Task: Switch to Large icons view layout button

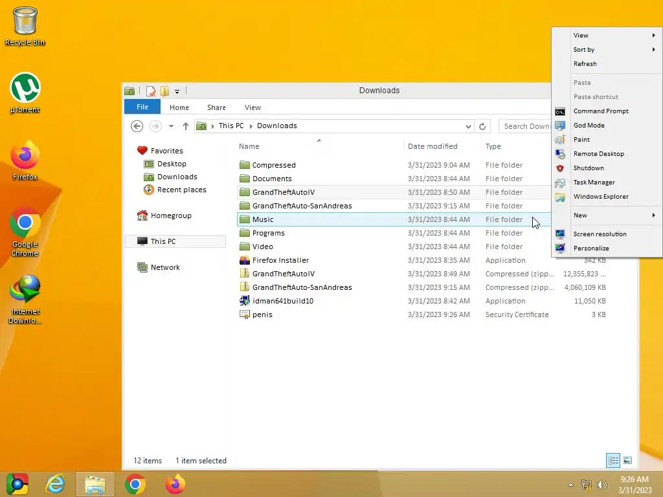Action: click(x=627, y=460)
